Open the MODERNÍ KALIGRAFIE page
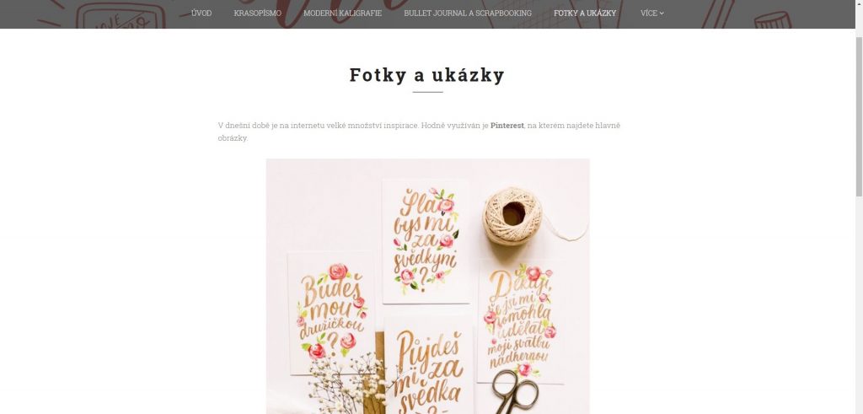Screen dimensions: 863x414 pos(342,13)
